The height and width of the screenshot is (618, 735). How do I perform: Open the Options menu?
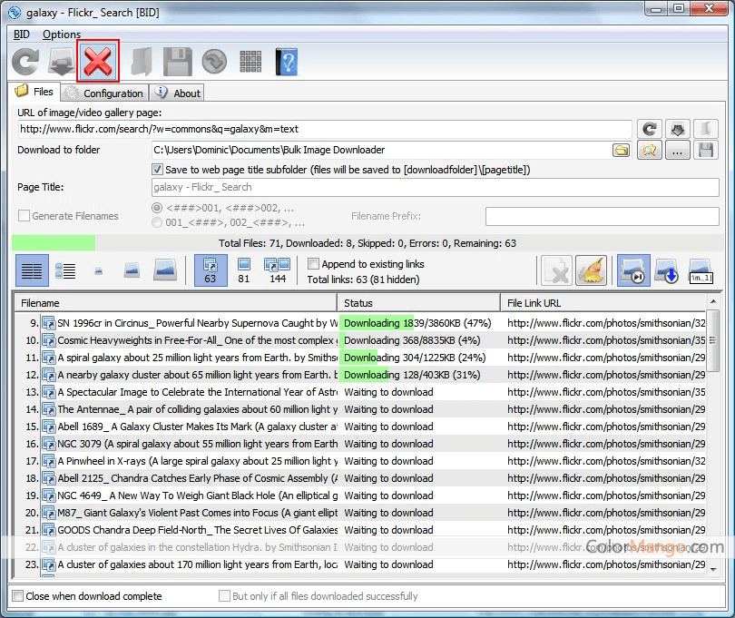point(62,34)
